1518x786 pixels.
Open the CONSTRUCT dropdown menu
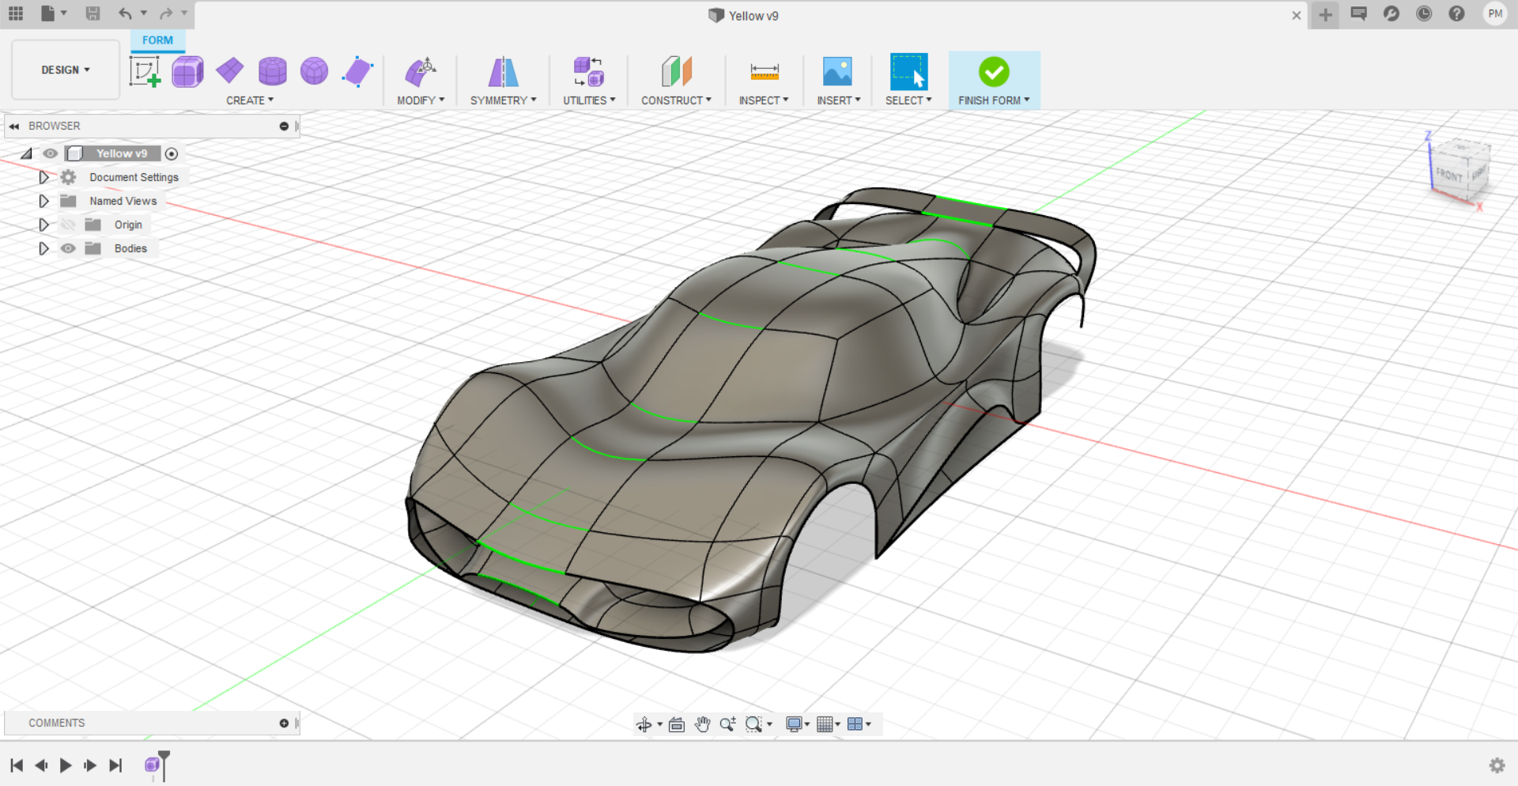click(x=676, y=100)
